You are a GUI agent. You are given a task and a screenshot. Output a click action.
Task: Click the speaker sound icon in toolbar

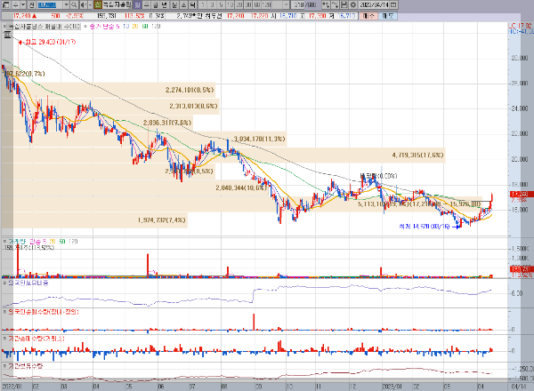(83, 4)
